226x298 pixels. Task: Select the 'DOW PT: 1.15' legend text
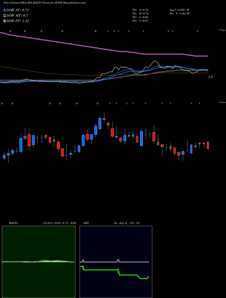18,21
